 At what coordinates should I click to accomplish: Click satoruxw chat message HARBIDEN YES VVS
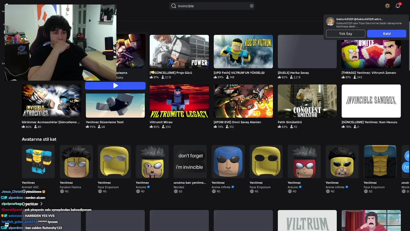[x=40, y=216]
